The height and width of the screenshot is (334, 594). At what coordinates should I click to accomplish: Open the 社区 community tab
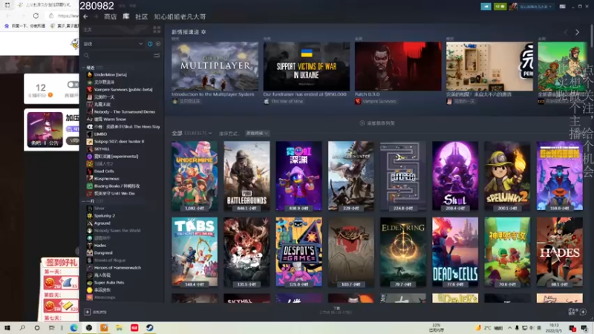click(141, 16)
